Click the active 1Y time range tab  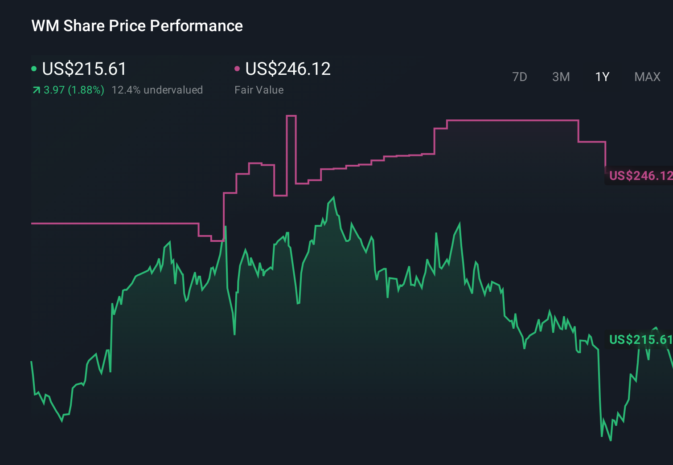tap(602, 77)
